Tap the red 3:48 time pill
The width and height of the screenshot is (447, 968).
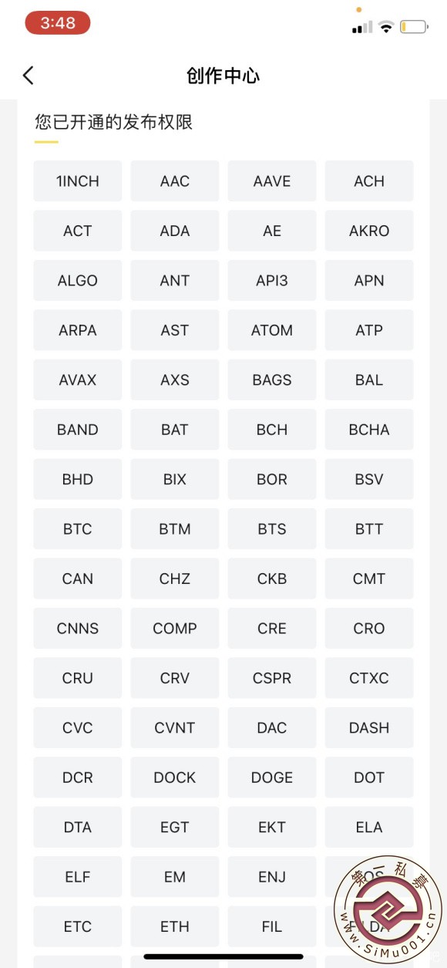click(x=58, y=23)
